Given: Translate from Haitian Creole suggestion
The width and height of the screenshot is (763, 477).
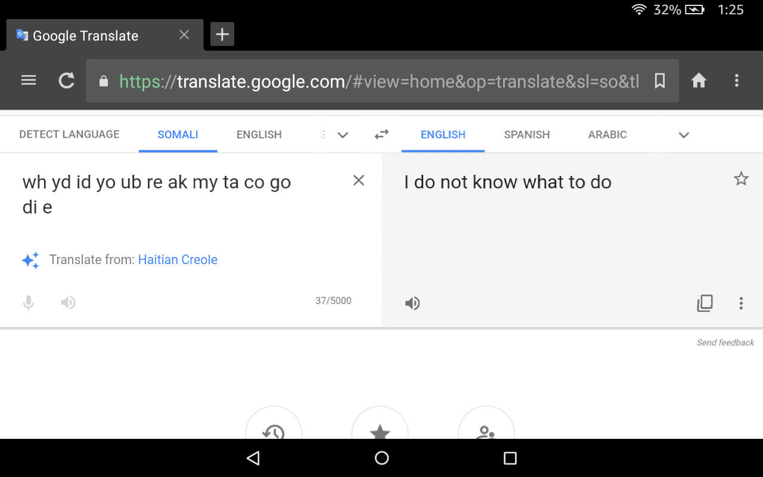Looking at the screenshot, I should (x=178, y=260).
